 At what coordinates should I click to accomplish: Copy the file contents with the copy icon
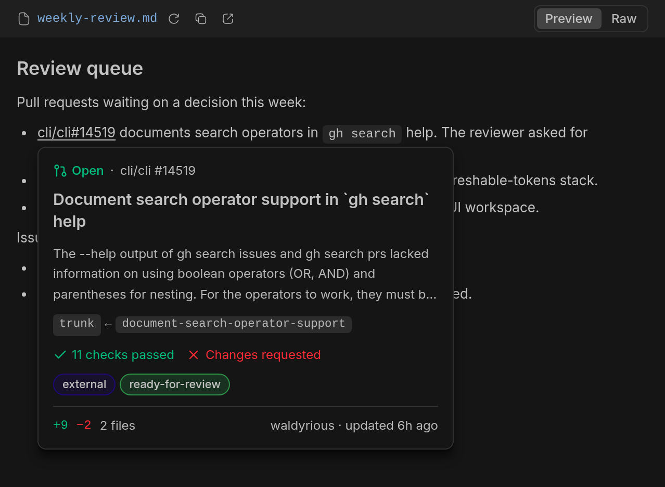coord(201,19)
